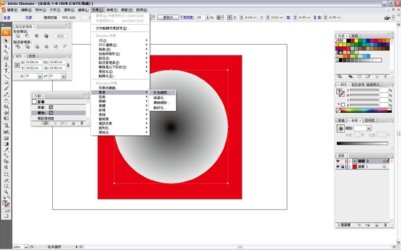
Task: Click the X field in Transform panel
Action: (33, 62)
